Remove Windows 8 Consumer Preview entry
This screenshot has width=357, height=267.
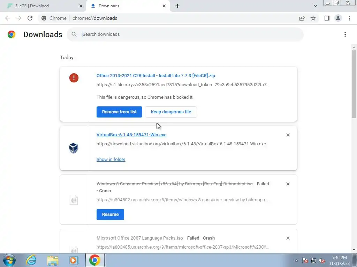click(x=288, y=184)
